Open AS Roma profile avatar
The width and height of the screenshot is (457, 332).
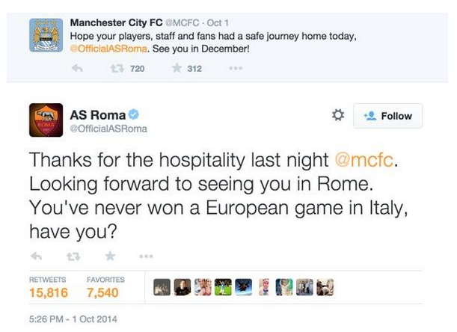(x=46, y=121)
